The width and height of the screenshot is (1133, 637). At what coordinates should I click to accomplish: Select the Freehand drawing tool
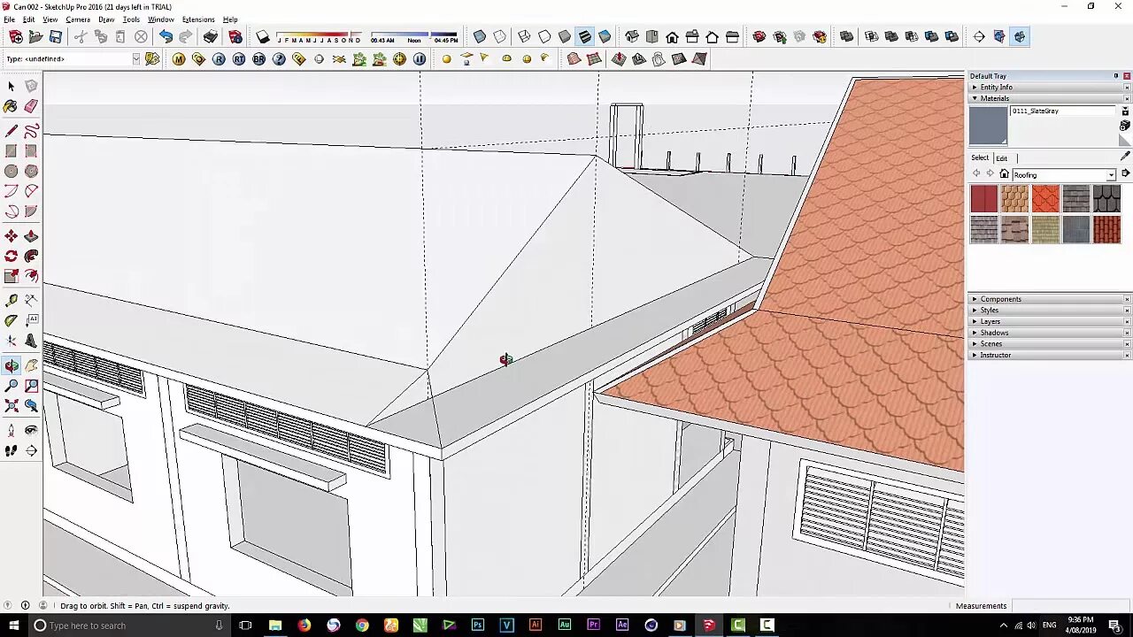pyautogui.click(x=31, y=131)
